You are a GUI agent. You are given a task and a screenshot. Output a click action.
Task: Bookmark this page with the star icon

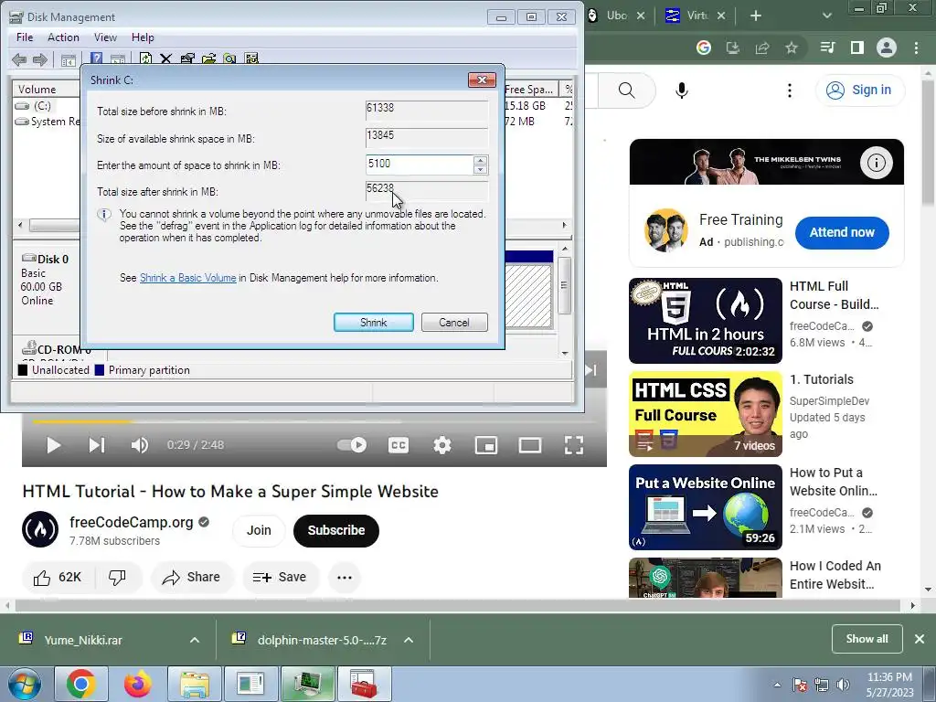point(792,48)
